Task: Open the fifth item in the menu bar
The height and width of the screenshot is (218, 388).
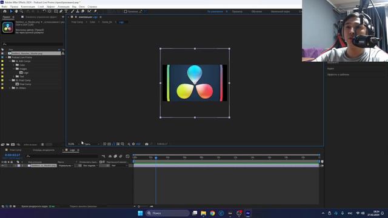Action: click(51, 7)
